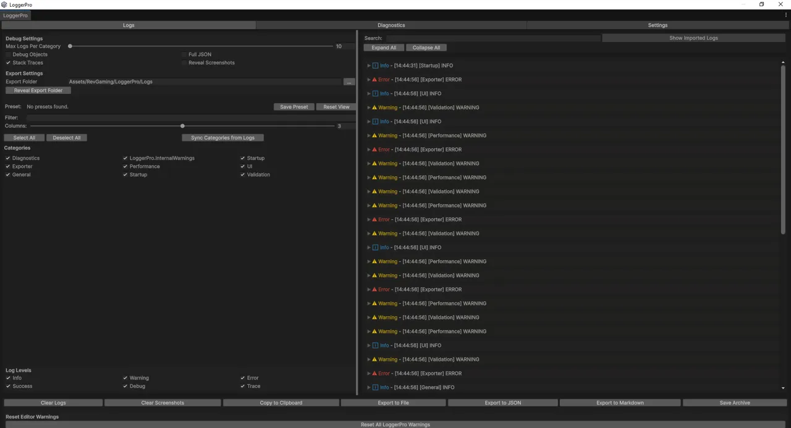Focus the category Filter input field
The width and height of the screenshot is (791, 428).
coord(190,117)
